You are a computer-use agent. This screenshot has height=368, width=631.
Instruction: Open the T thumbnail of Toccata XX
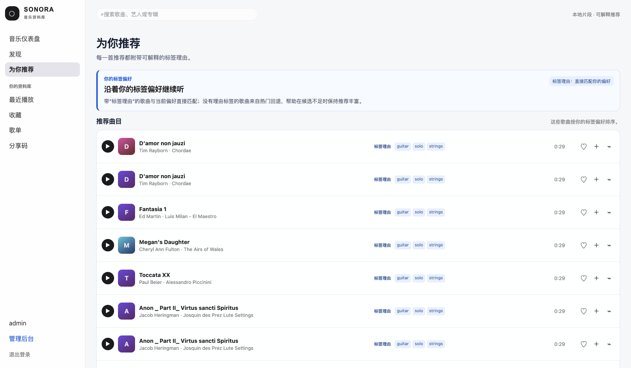tap(127, 278)
